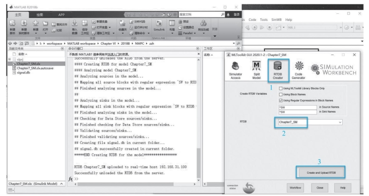Click Run and Time icon in MATLAB
Screen dimensions: 369x196
tap(131, 27)
